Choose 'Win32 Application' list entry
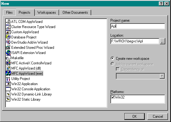The width and height of the screenshot is (171, 122). (x=24, y=84)
